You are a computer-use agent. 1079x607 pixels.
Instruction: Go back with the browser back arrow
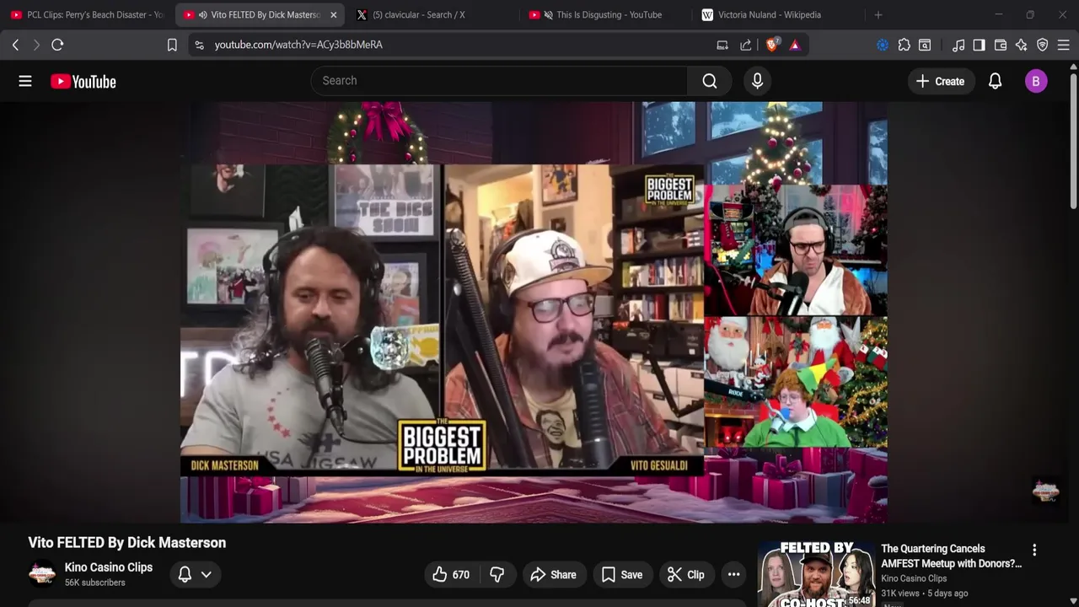(15, 45)
